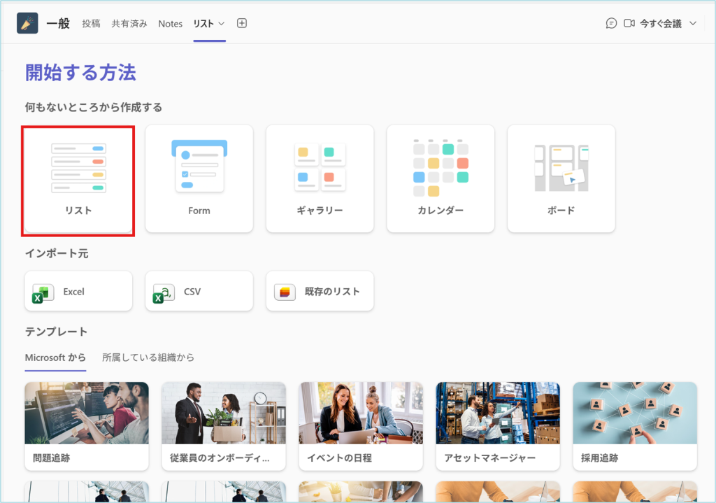Screen dimensions: 716x503
Task: Open the channel chat bubble icon
Action: [611, 23]
